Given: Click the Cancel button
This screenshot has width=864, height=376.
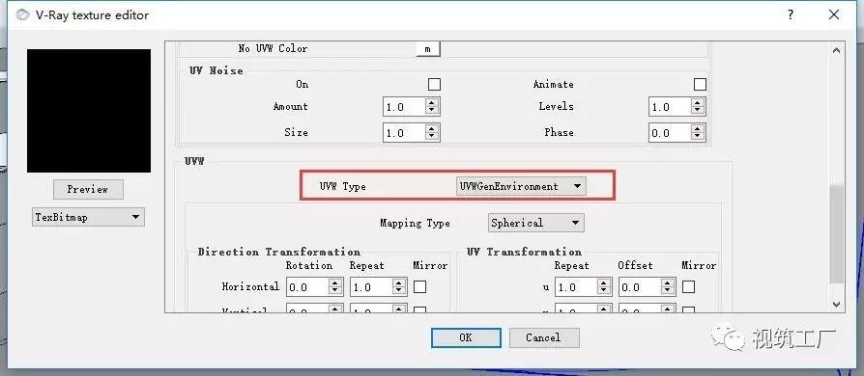Looking at the screenshot, I should [x=544, y=337].
